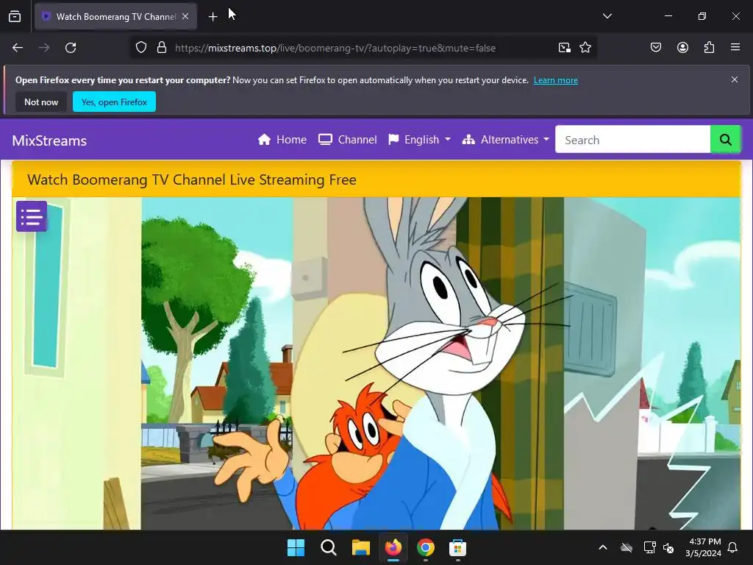The width and height of the screenshot is (753, 565).
Task: Dismiss the Firefox restart notification bar
Action: (x=735, y=79)
